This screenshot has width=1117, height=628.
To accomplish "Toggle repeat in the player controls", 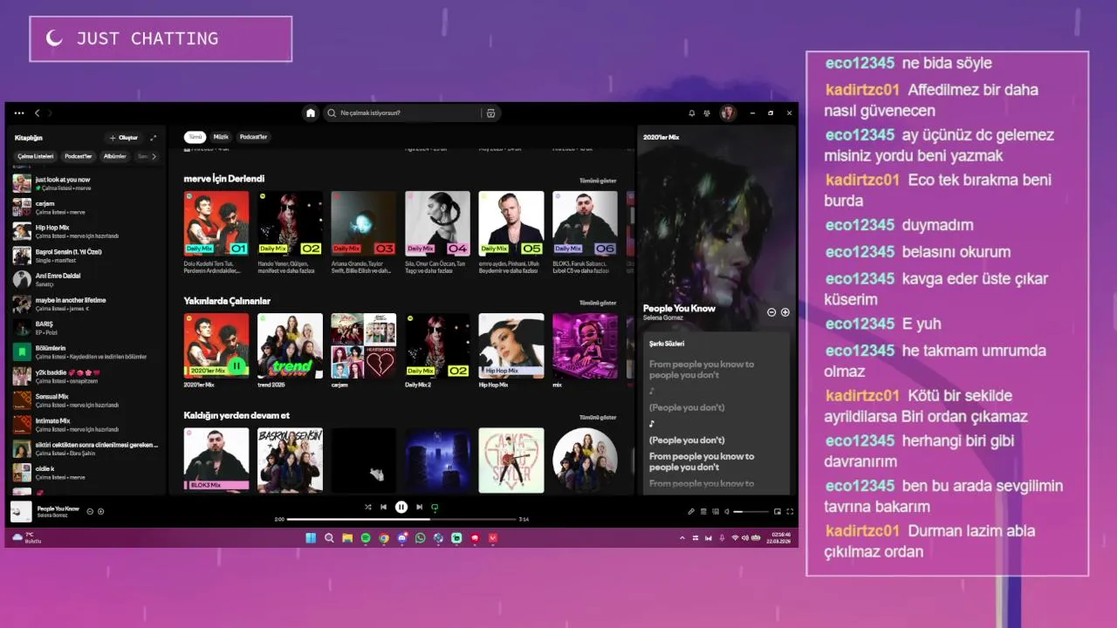I will click(435, 507).
